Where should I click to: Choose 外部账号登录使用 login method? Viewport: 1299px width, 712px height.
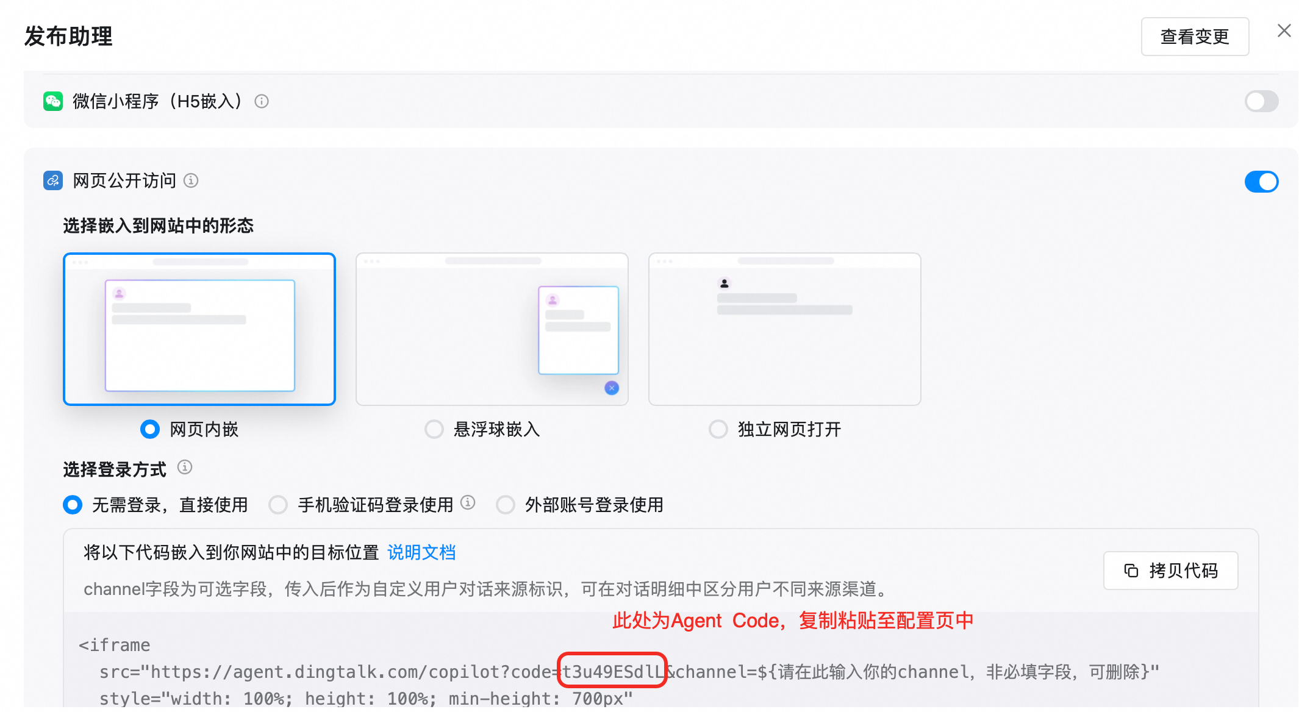click(506, 505)
